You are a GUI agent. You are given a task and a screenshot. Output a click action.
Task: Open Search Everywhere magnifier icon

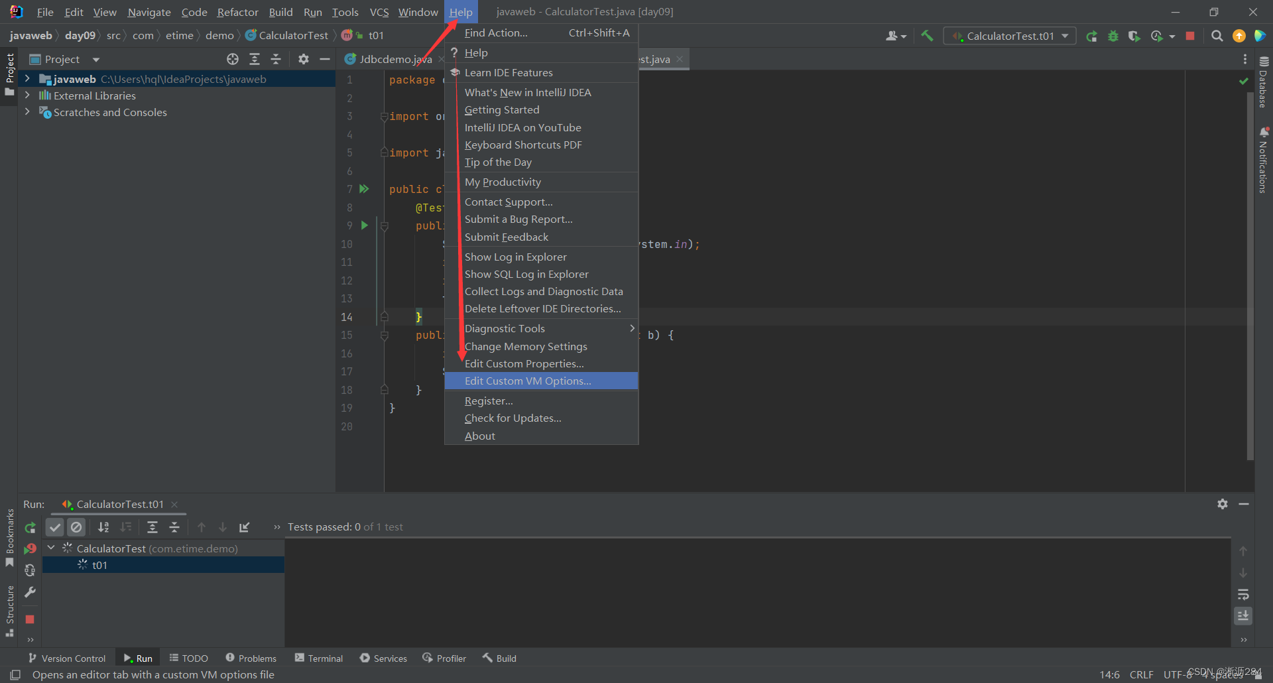coord(1217,36)
